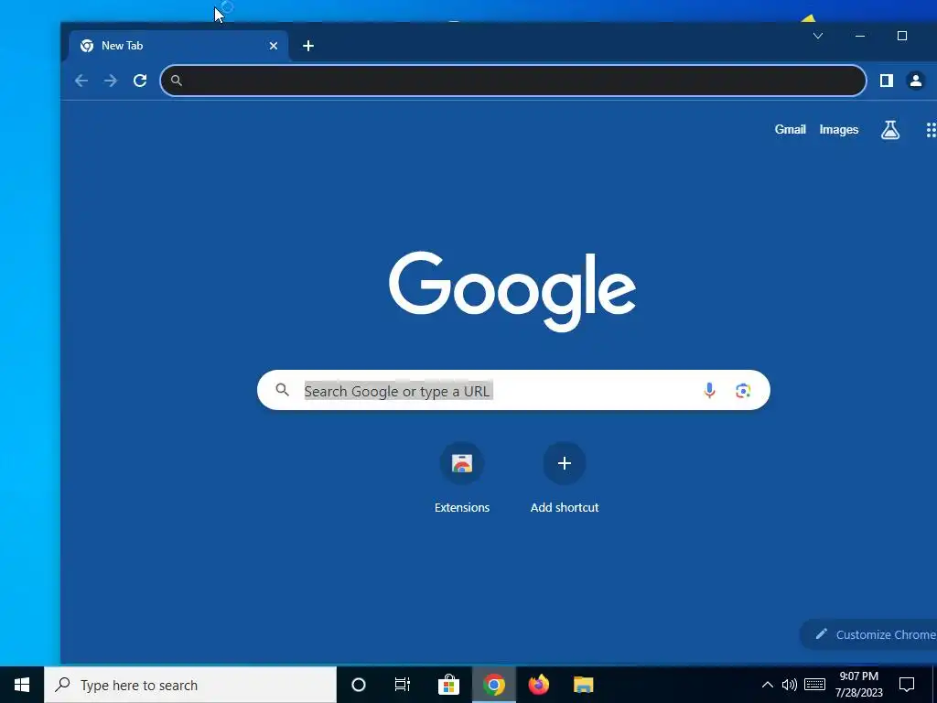Search by image with Google Lens

(x=743, y=390)
